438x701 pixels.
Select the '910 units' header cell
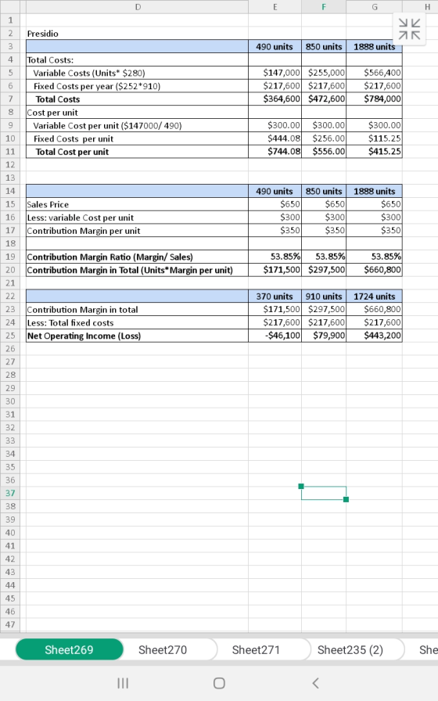click(324, 296)
